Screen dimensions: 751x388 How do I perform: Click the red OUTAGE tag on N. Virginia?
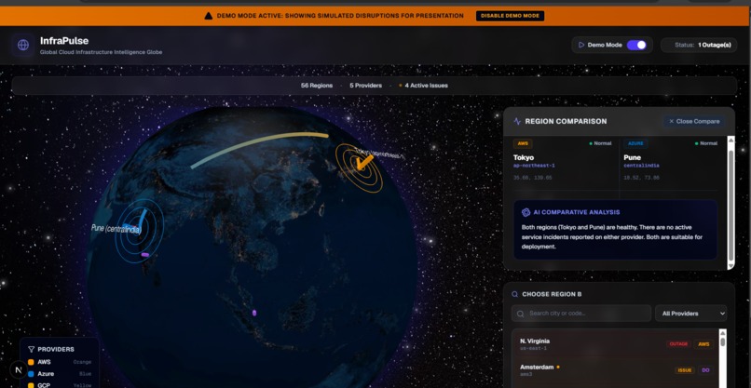[x=678, y=344]
